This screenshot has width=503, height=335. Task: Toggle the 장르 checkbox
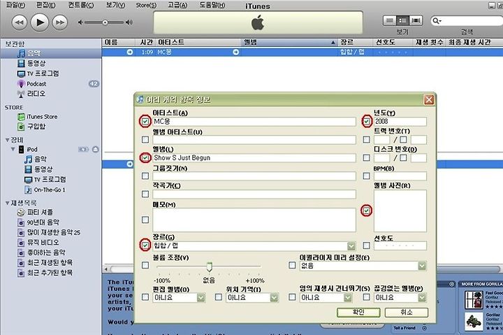(145, 245)
